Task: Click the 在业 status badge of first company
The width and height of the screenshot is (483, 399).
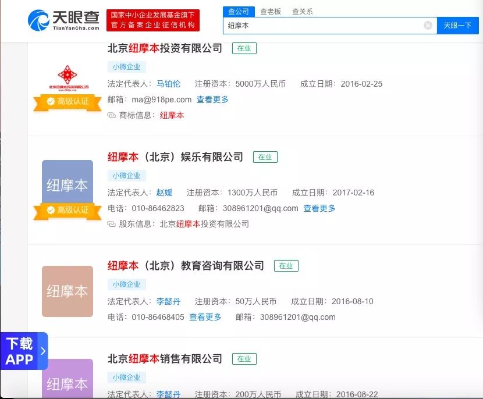Action: tap(244, 49)
